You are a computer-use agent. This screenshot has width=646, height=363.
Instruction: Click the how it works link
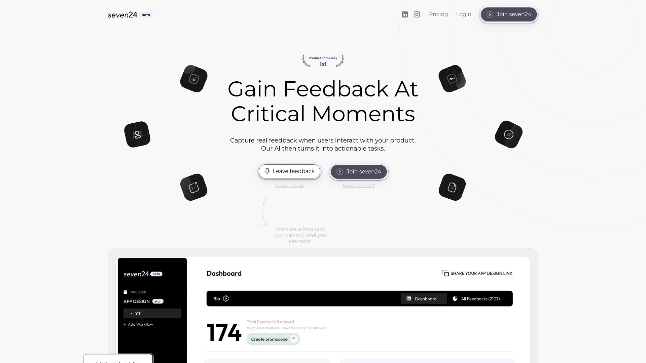pos(358,186)
